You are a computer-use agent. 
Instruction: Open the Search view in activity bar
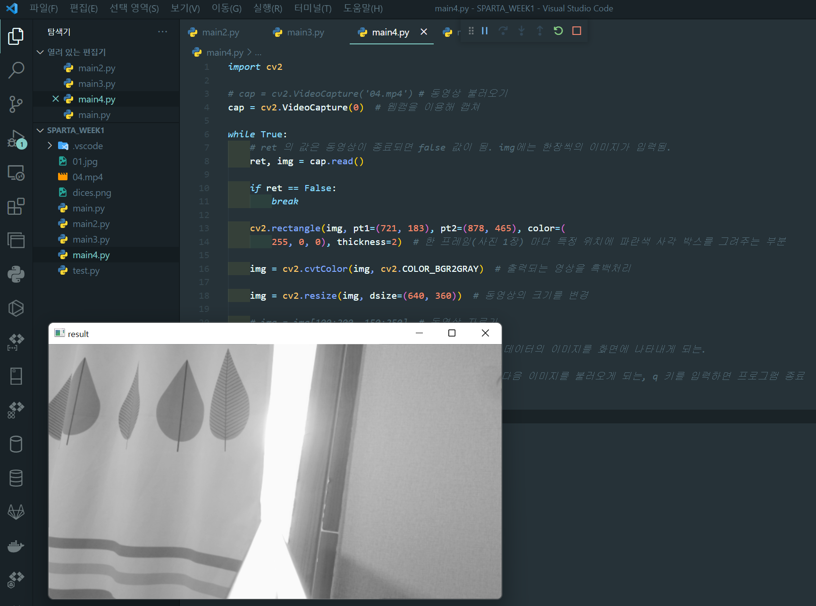tap(16, 70)
